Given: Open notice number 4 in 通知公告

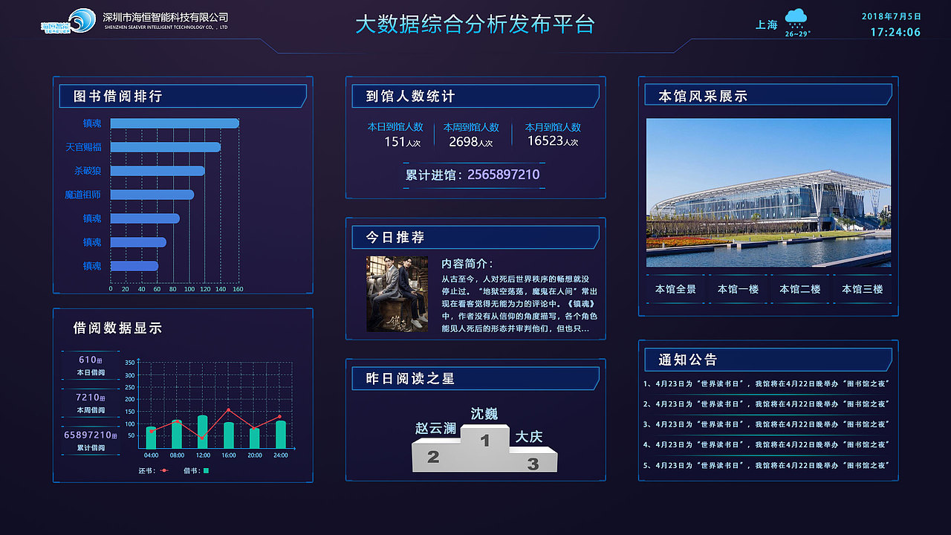Looking at the screenshot, I should pyautogui.click(x=767, y=444).
